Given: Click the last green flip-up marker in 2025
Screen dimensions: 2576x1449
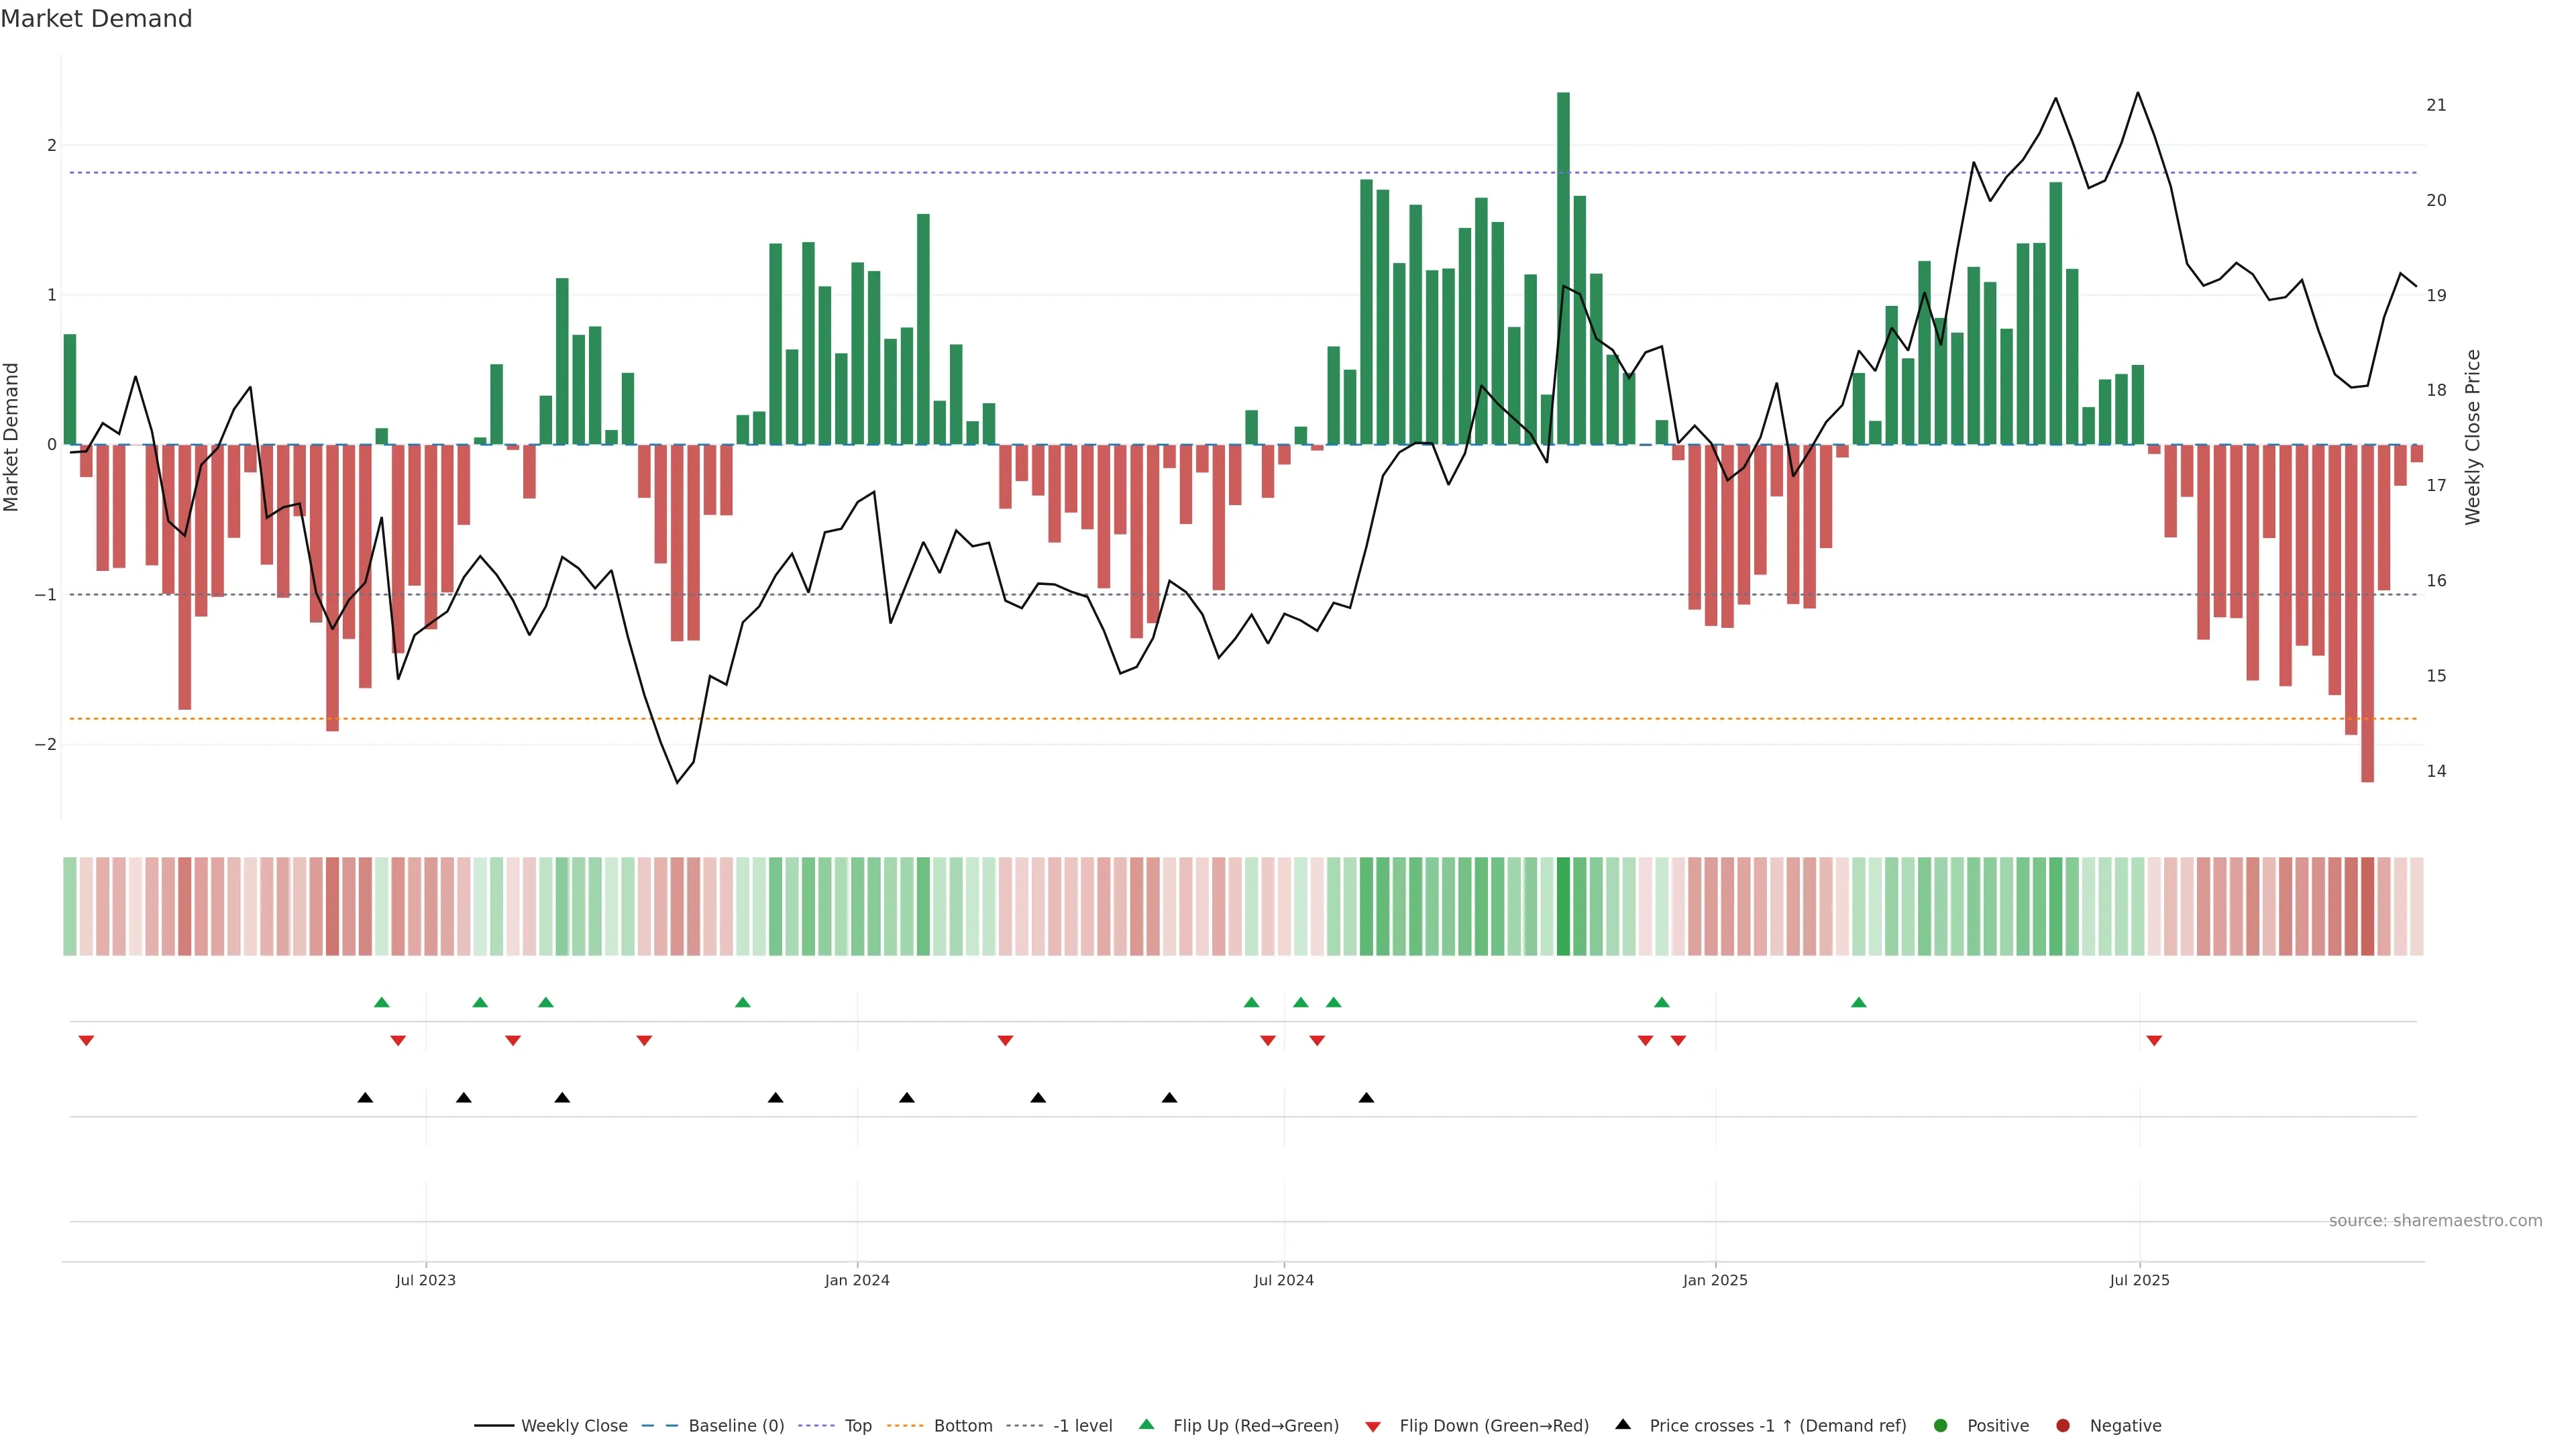Looking at the screenshot, I should 1858,1002.
